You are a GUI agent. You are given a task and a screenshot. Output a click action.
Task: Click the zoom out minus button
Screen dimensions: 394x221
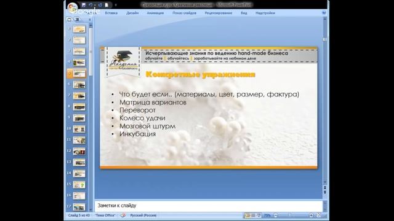[x=276, y=215]
